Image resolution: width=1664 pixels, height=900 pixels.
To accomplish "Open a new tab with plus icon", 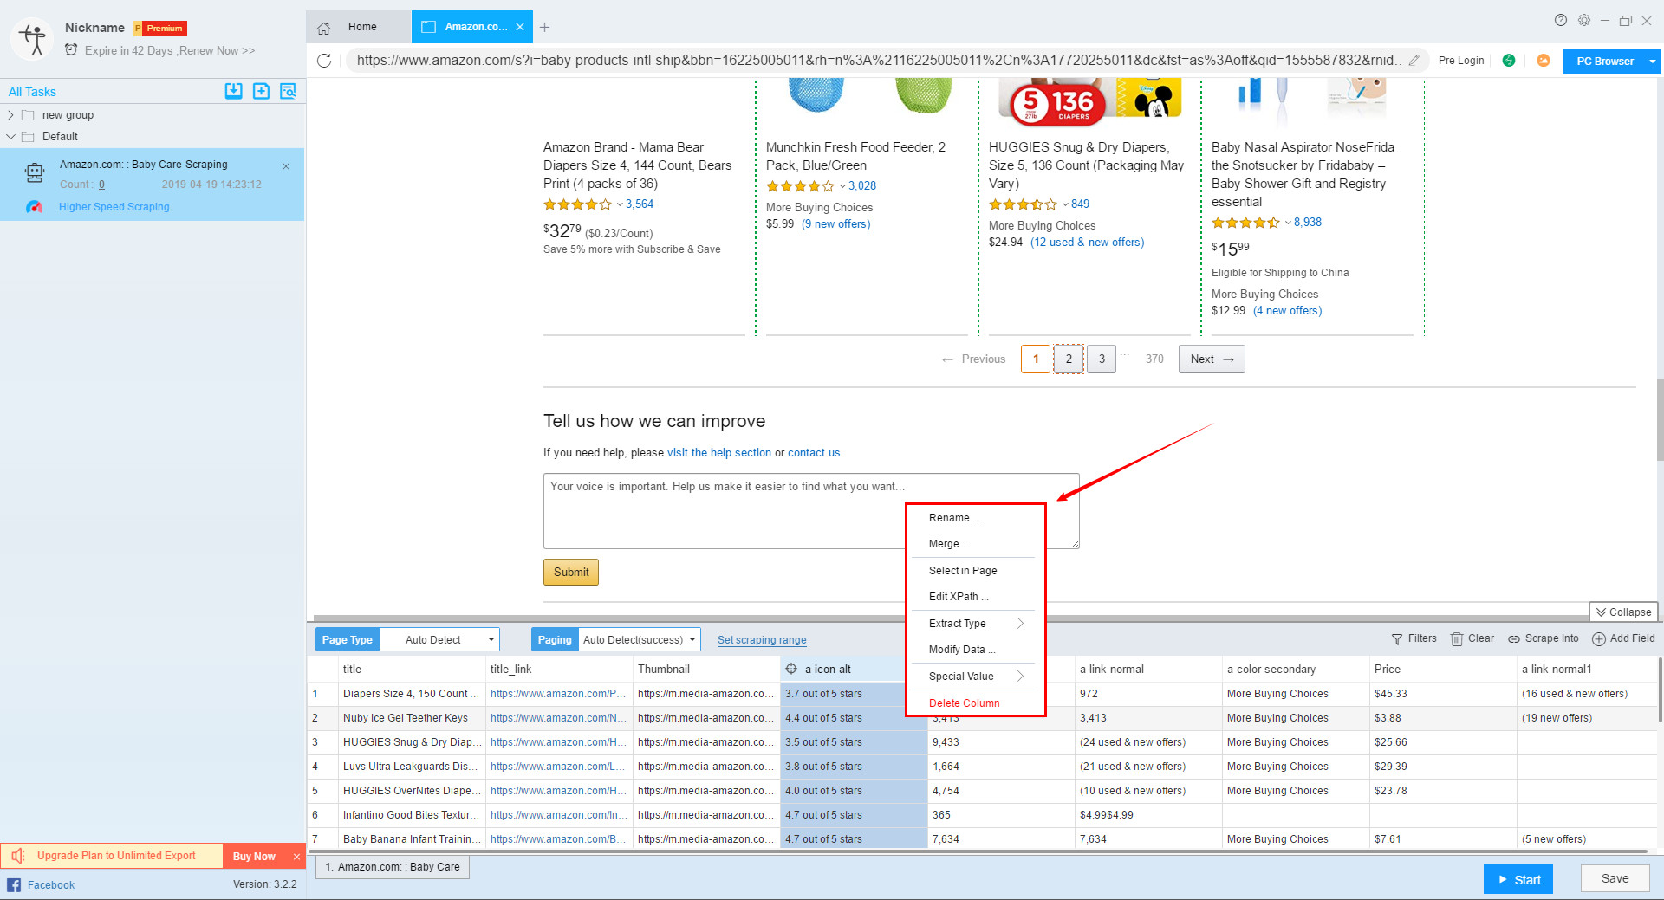I will (x=544, y=28).
